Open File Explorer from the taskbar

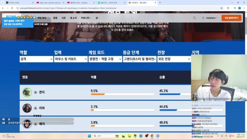coord(129,136)
